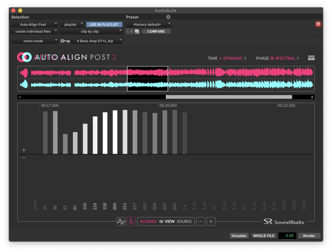Select the spectral bars view icon
Viewport: 332px width, 252px height.
[131, 221]
